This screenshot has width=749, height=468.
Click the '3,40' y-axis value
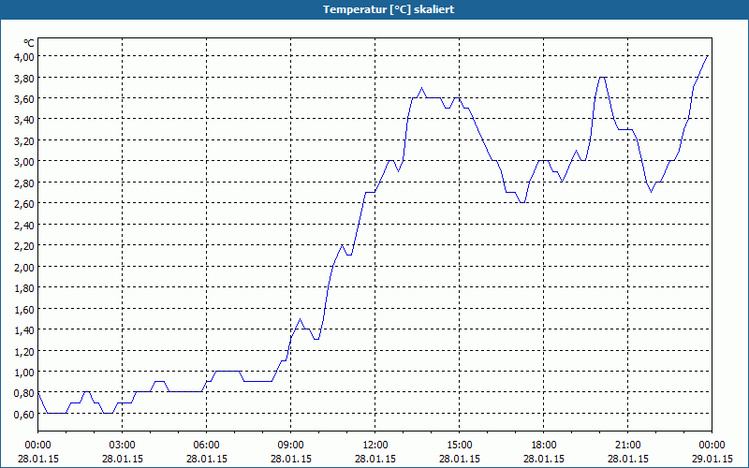pyautogui.click(x=24, y=120)
